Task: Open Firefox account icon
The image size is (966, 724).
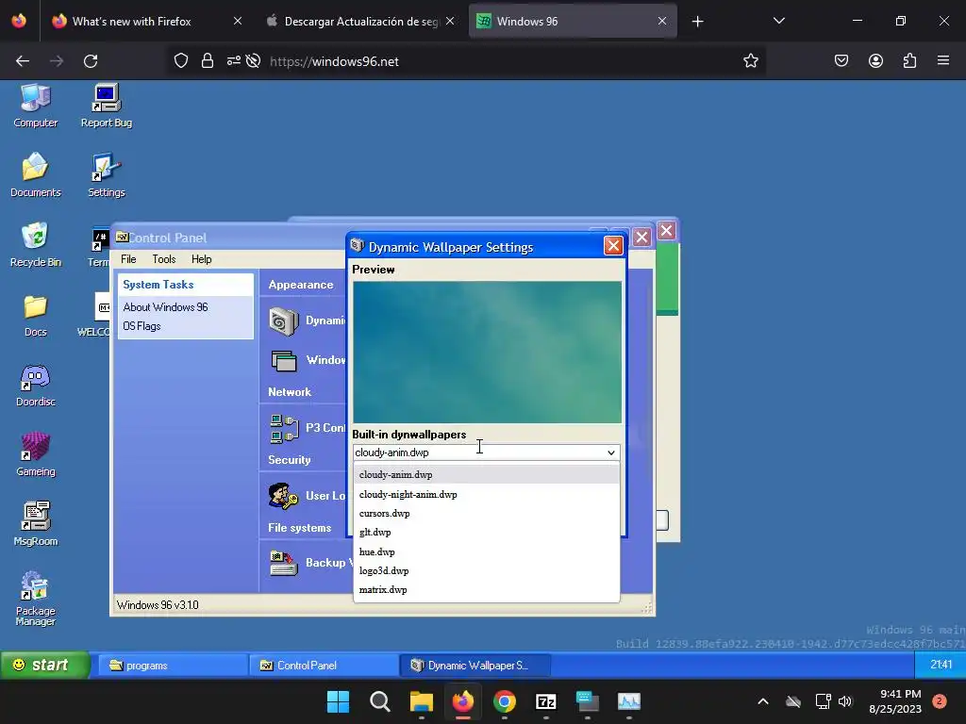Action: 875,60
